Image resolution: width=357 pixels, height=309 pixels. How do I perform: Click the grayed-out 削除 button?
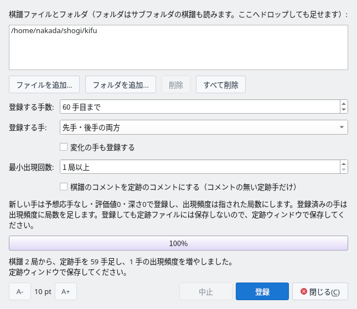(176, 84)
